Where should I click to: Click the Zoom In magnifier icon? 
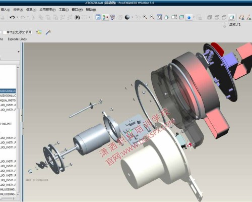tap(145, 17)
